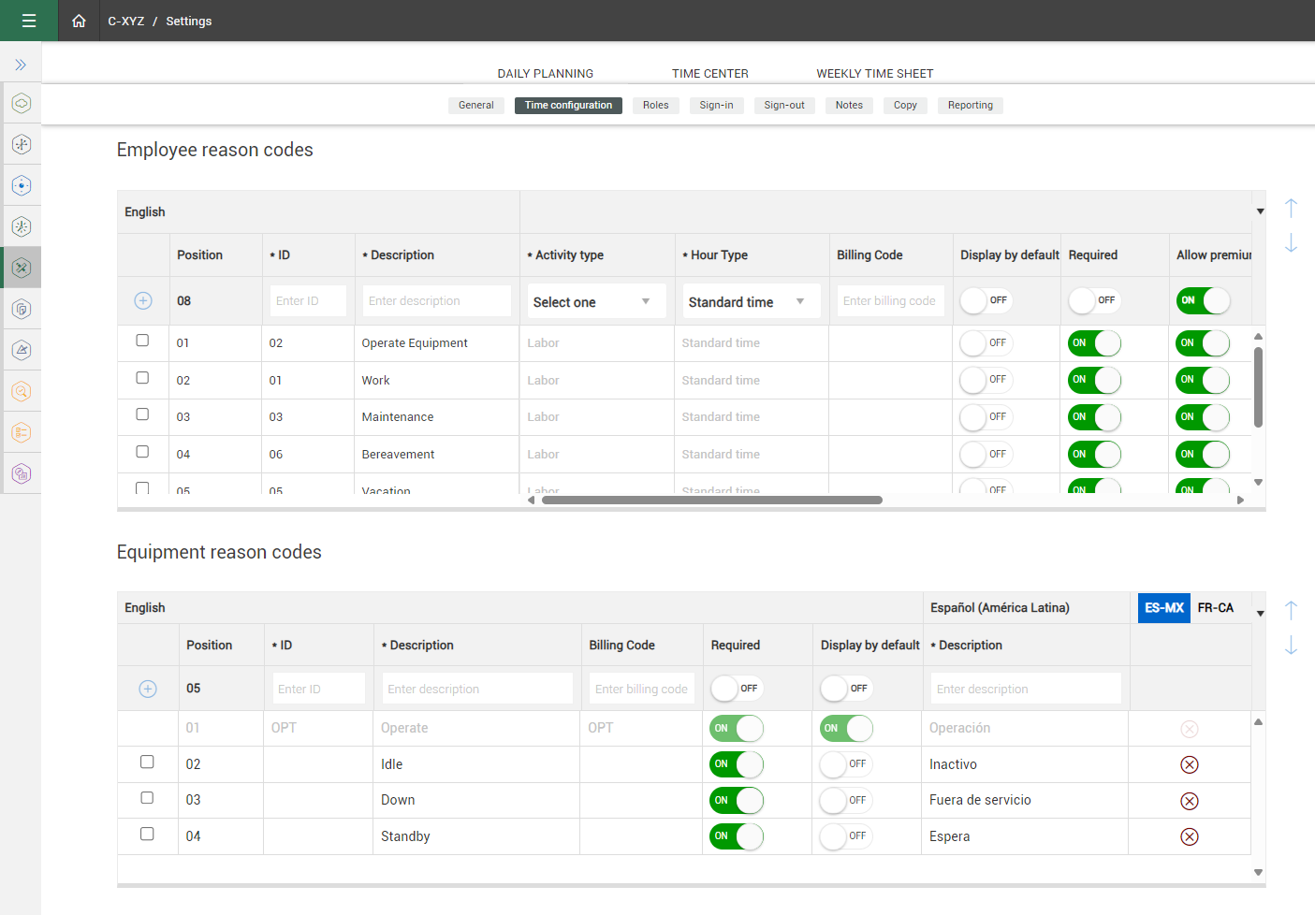Expand the sidebar with double chevron icon
1315x915 pixels.
tap(21, 65)
